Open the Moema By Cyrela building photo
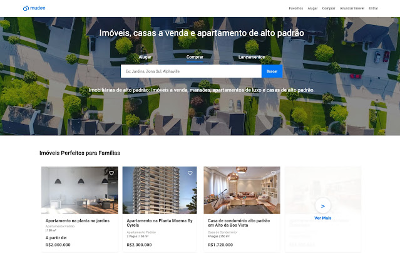Viewport: 400px width, 253px height. pos(160,190)
